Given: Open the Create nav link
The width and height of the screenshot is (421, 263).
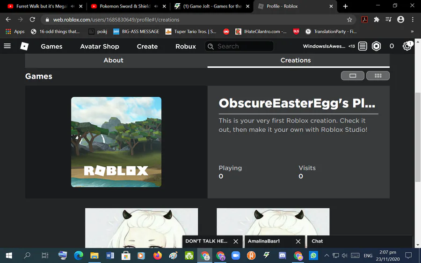Looking at the screenshot, I should tap(147, 46).
